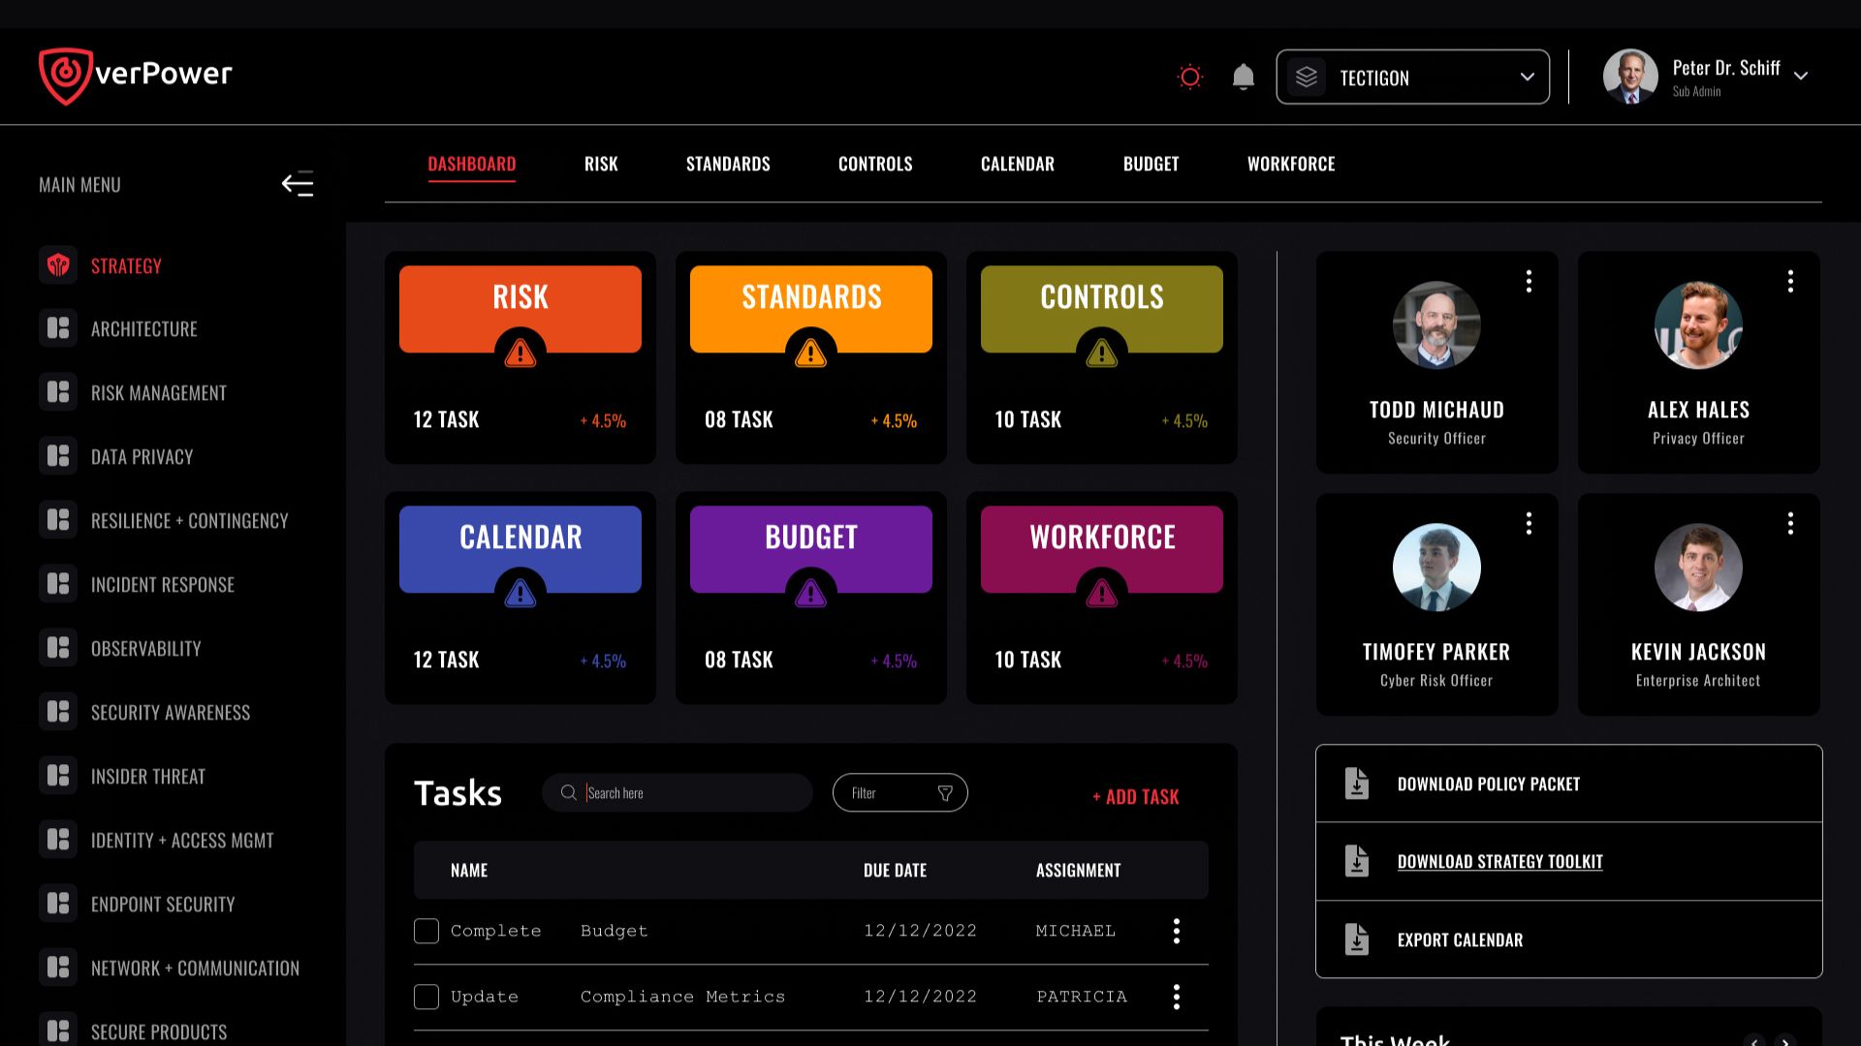Toggle the sun light-mode icon

point(1190,77)
